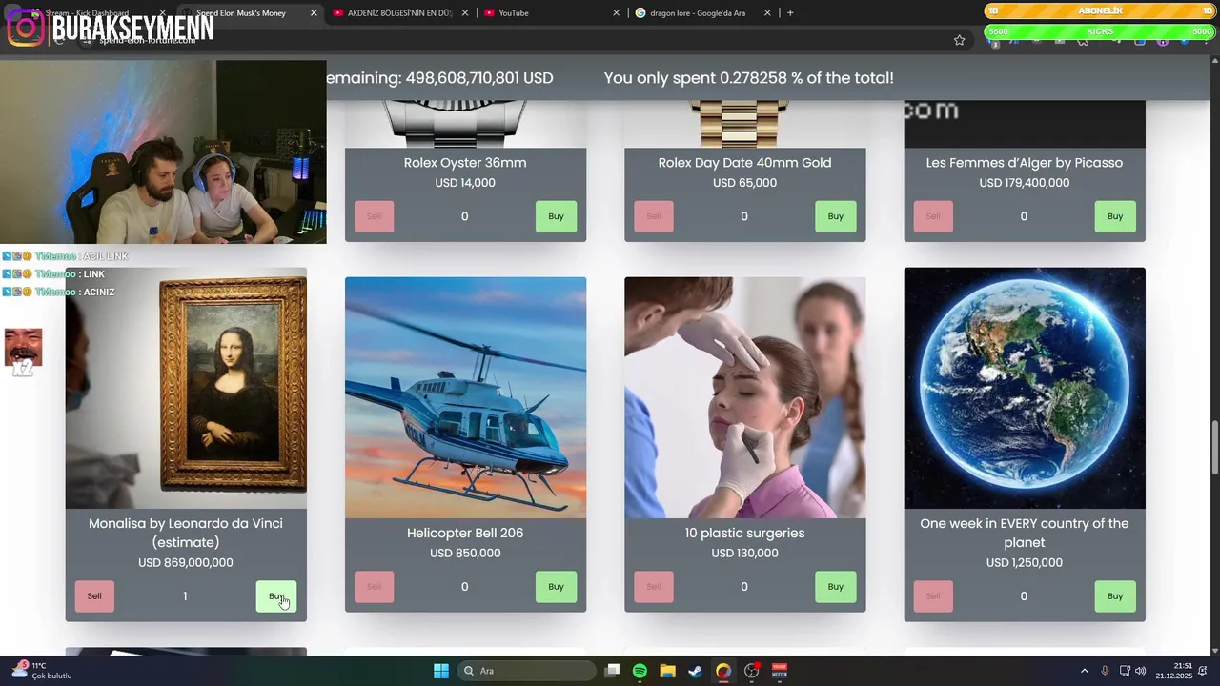Click the Rolex Oyster 36mm quantity field

[465, 216]
